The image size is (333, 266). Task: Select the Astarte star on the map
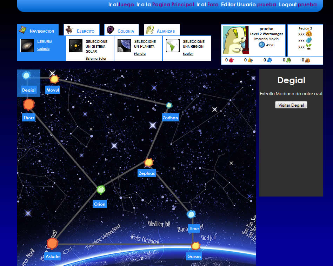(x=52, y=243)
